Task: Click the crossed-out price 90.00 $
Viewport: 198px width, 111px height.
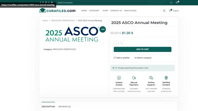Action: (116, 33)
